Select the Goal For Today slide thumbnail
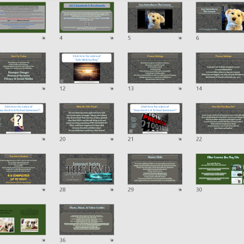244x244 pixels. (x=23, y=68)
